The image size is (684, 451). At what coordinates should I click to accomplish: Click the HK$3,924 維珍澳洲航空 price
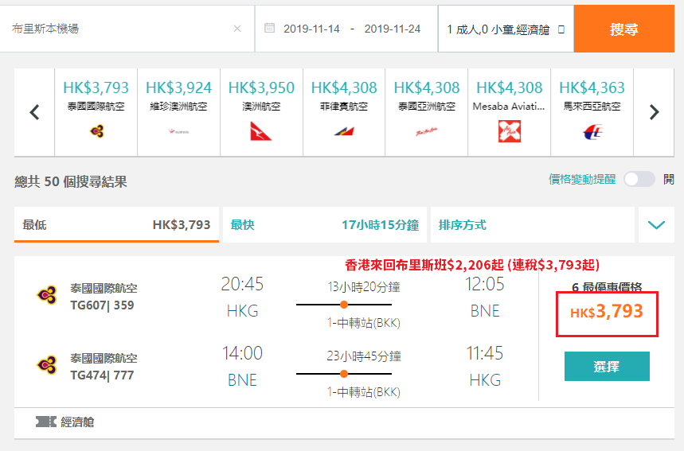click(179, 87)
